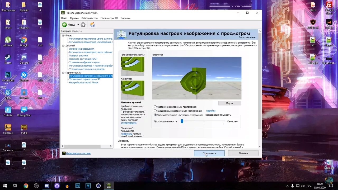Collapse the Параметры 3D tree node

(x=63, y=73)
